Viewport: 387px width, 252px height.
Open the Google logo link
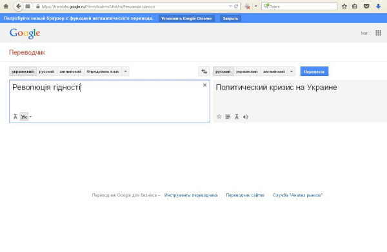coord(25,34)
